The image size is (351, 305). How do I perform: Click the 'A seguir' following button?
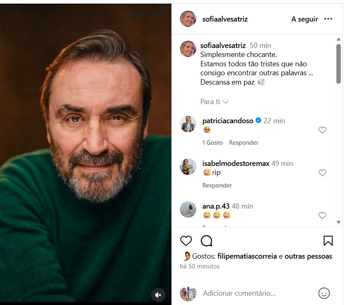point(305,19)
